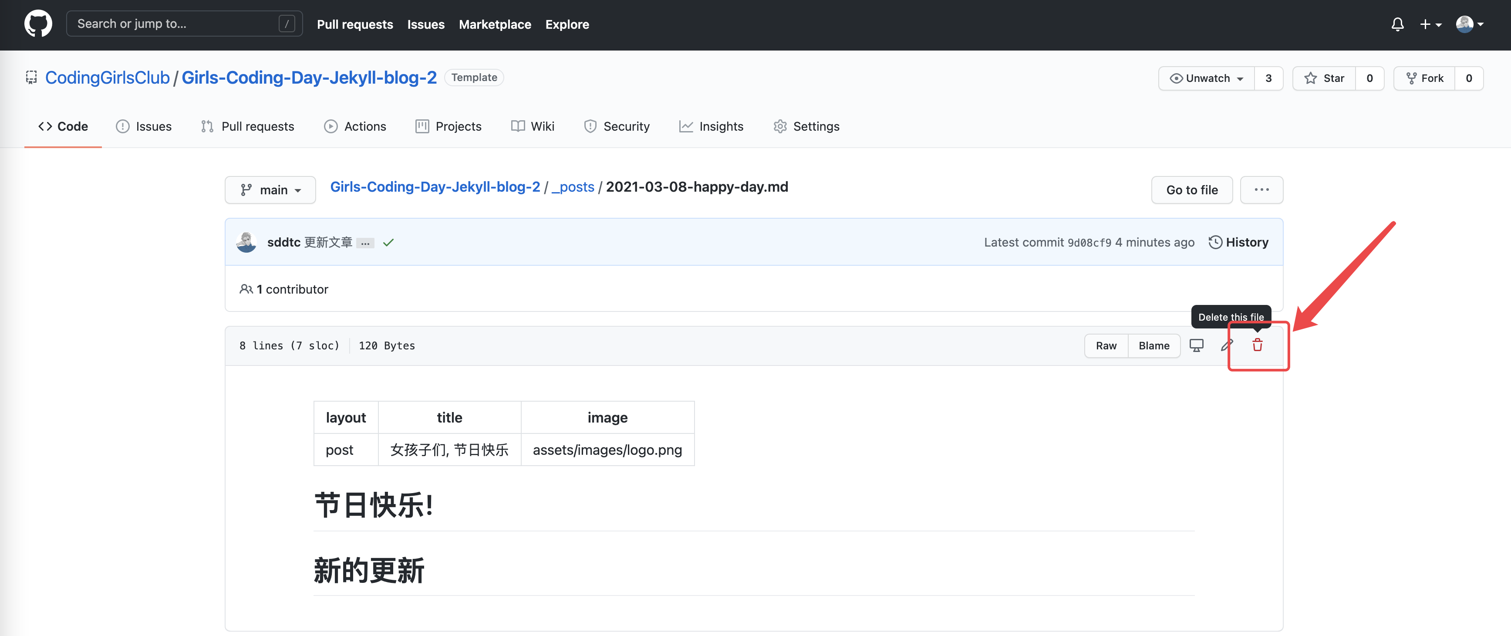Click the desktop/display preview icon
The image size is (1511, 636).
(1197, 345)
